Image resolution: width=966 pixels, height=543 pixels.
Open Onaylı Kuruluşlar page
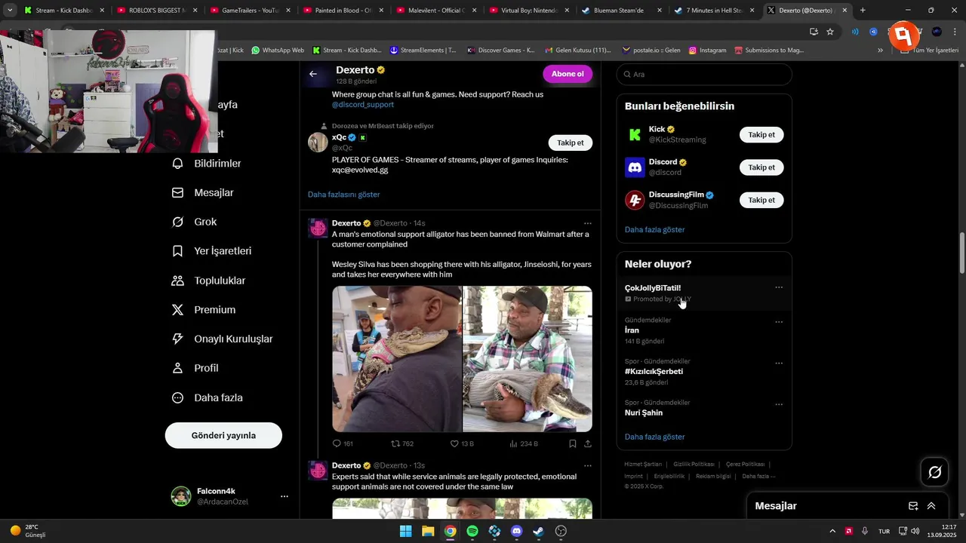click(x=223, y=339)
